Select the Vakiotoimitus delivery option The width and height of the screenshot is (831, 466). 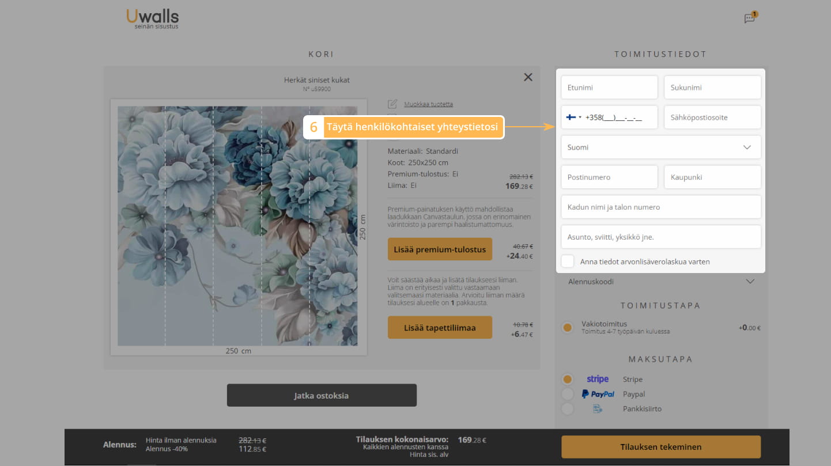click(x=568, y=328)
